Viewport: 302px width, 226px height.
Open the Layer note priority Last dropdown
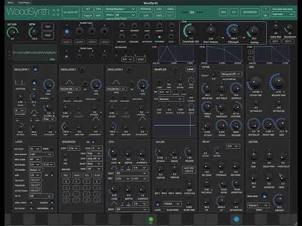click(41, 154)
